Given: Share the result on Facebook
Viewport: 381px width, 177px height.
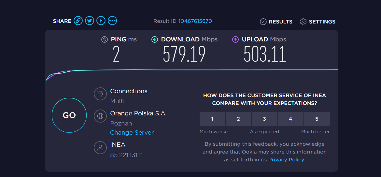Looking at the screenshot, I should [101, 21].
